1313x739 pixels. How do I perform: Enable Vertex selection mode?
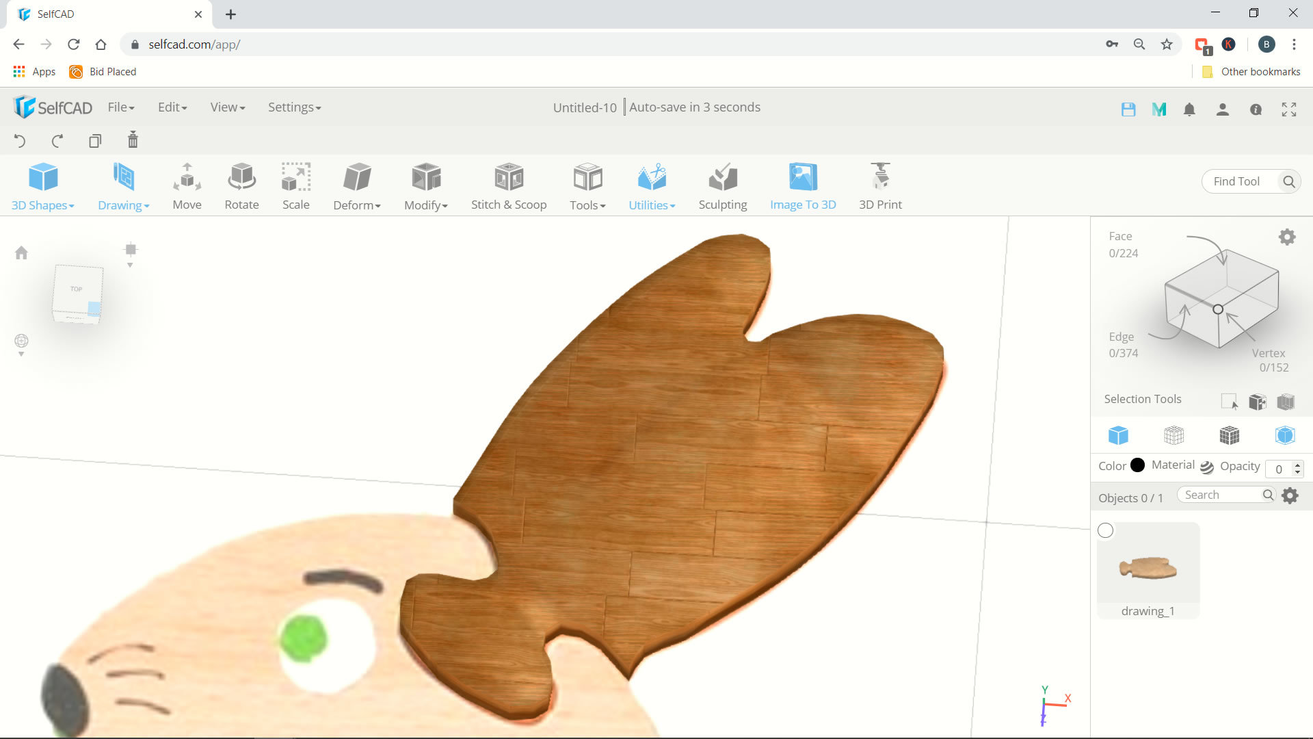1270,360
